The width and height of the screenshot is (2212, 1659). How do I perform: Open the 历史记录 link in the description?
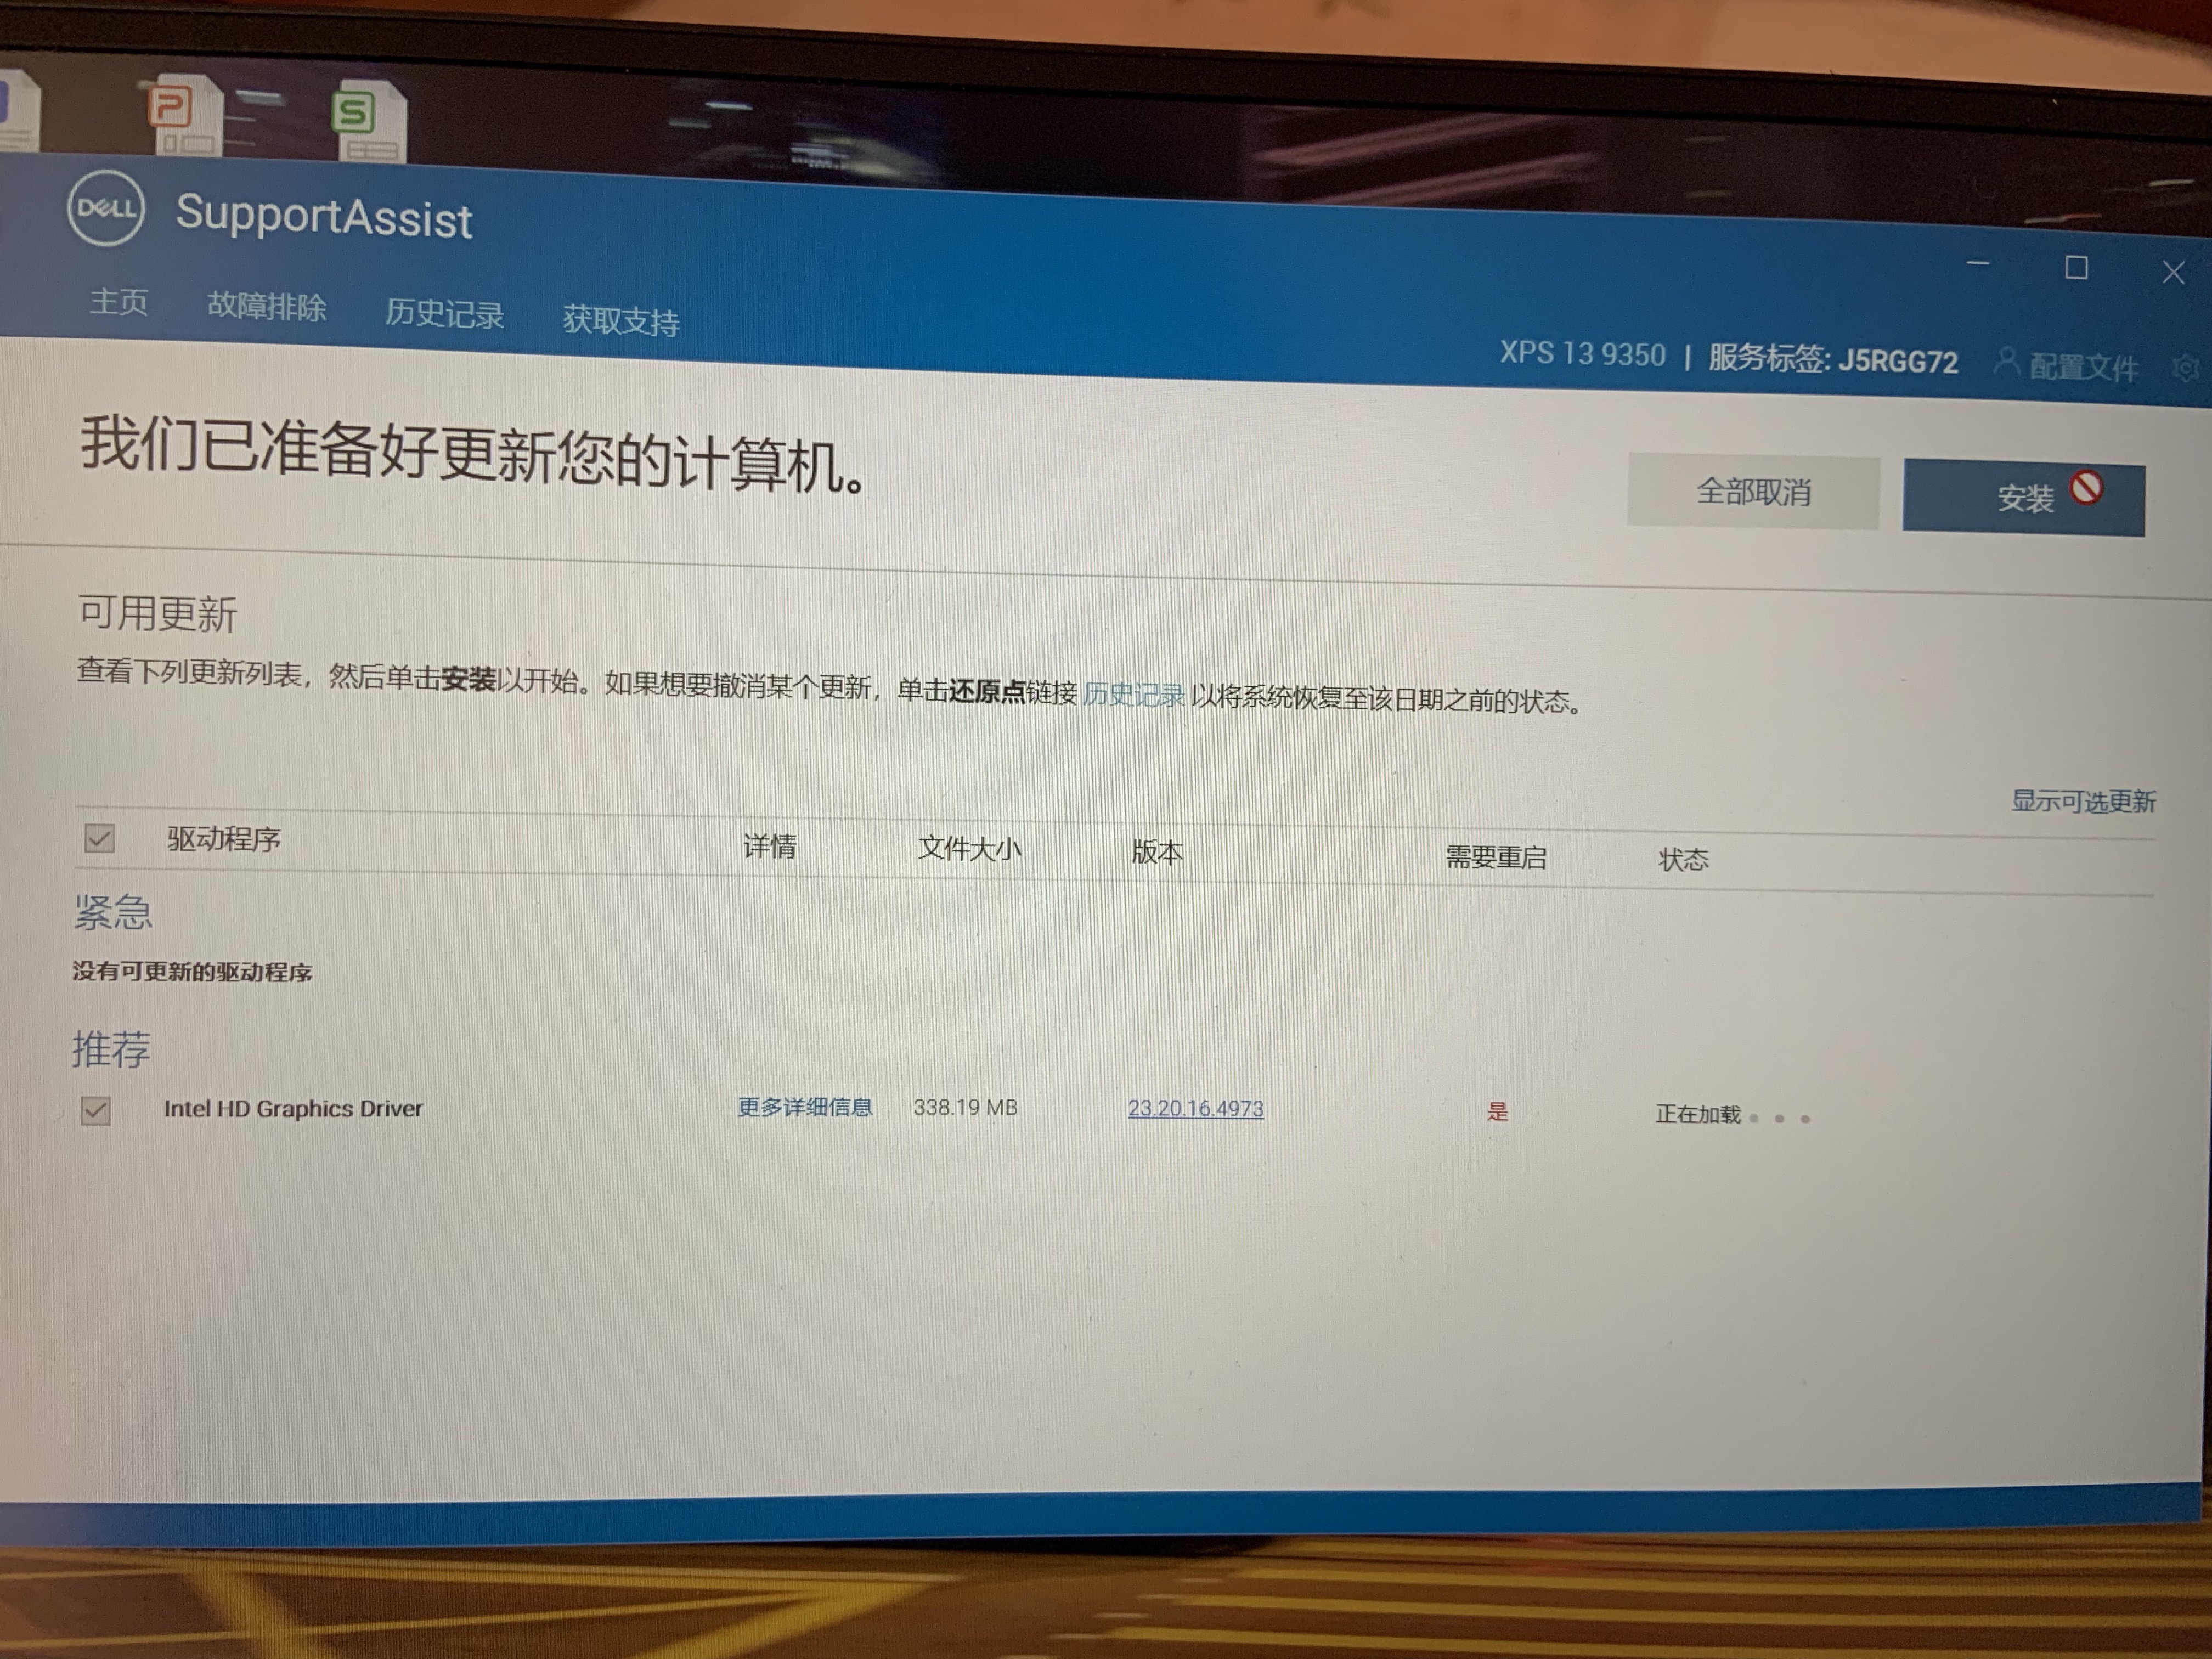(1133, 694)
